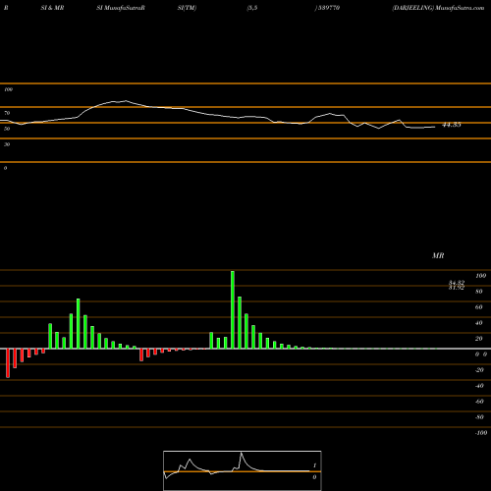Viewport: 491px width, 491px height.
Task: Select the 81.92 value in the MR panel
Action: click(x=457, y=288)
